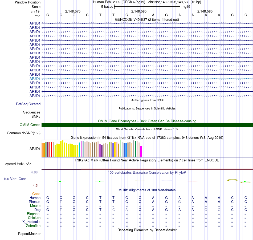Click the Window Position label
This screenshot has height=240, width=253.
28,2
